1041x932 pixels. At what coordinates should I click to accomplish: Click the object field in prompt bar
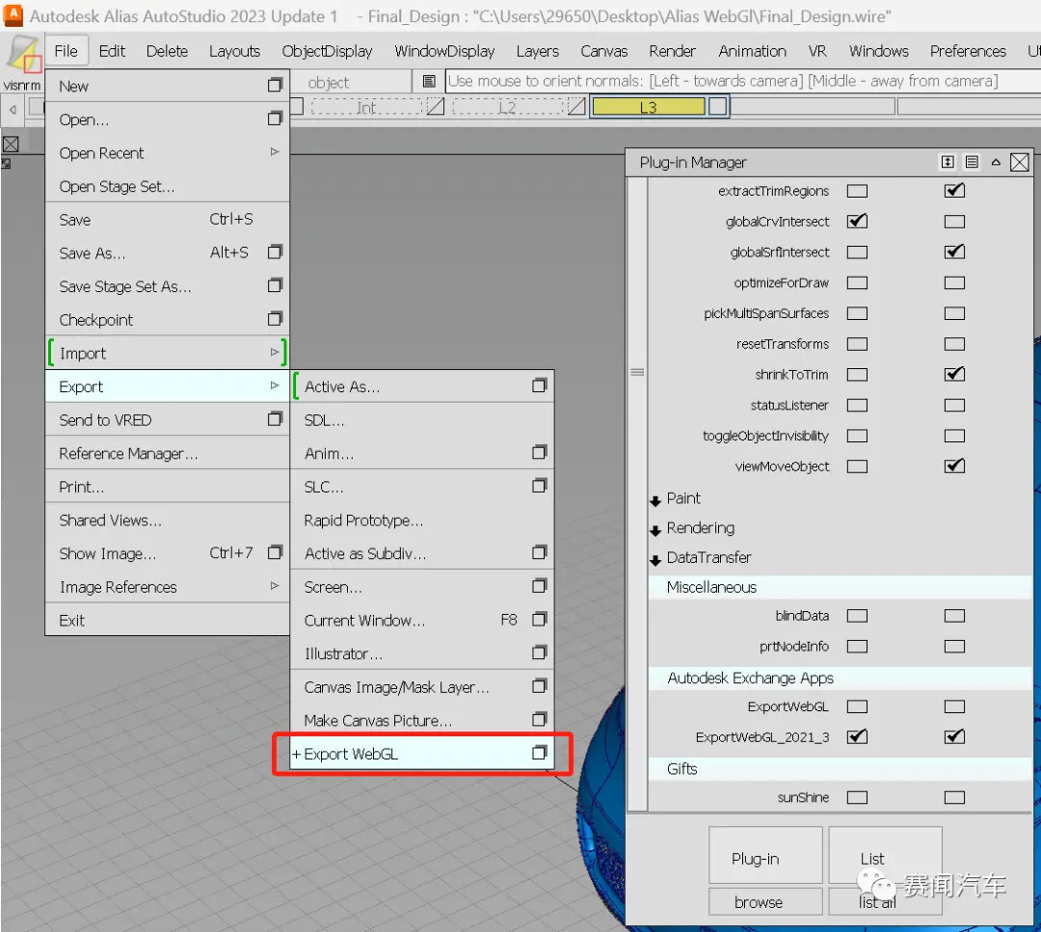[352, 82]
